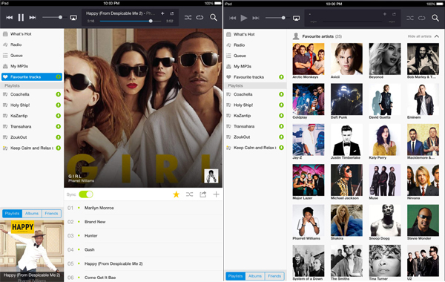Select Playlists tab in left screen
The width and height of the screenshot is (445, 282).
point(12,213)
